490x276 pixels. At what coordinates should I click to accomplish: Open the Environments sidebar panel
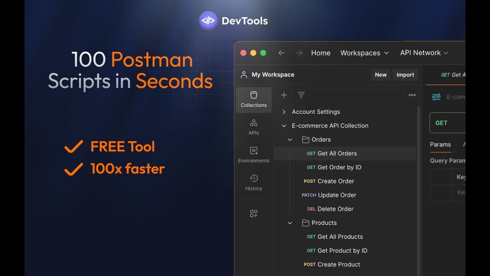[253, 155]
